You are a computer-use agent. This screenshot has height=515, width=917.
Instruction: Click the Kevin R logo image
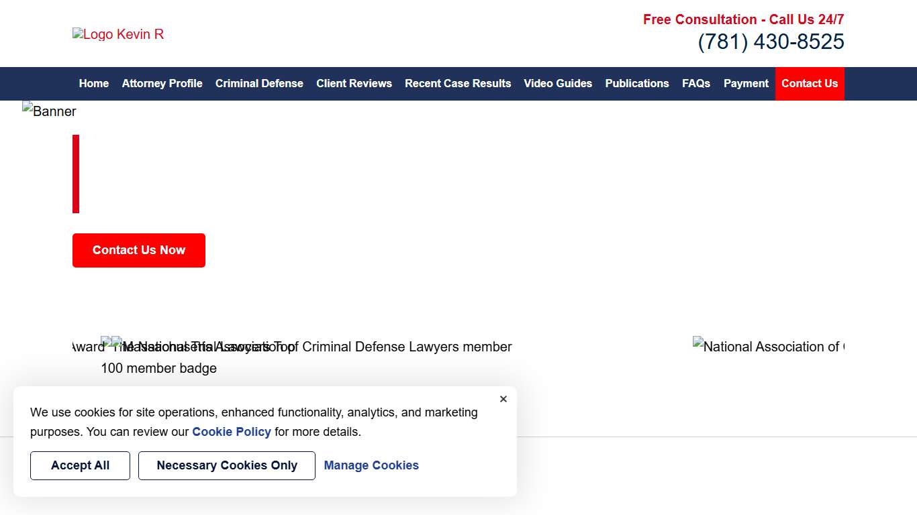tap(118, 34)
